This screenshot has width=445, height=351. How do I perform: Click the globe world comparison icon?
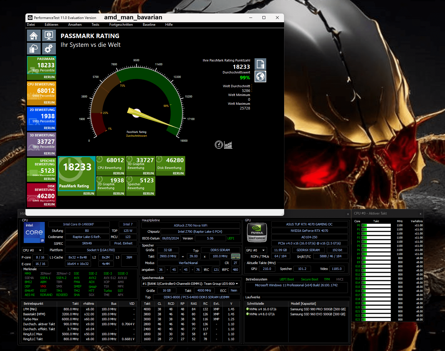pos(260,76)
